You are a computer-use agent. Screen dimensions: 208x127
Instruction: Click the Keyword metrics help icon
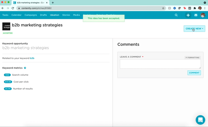(25, 68)
